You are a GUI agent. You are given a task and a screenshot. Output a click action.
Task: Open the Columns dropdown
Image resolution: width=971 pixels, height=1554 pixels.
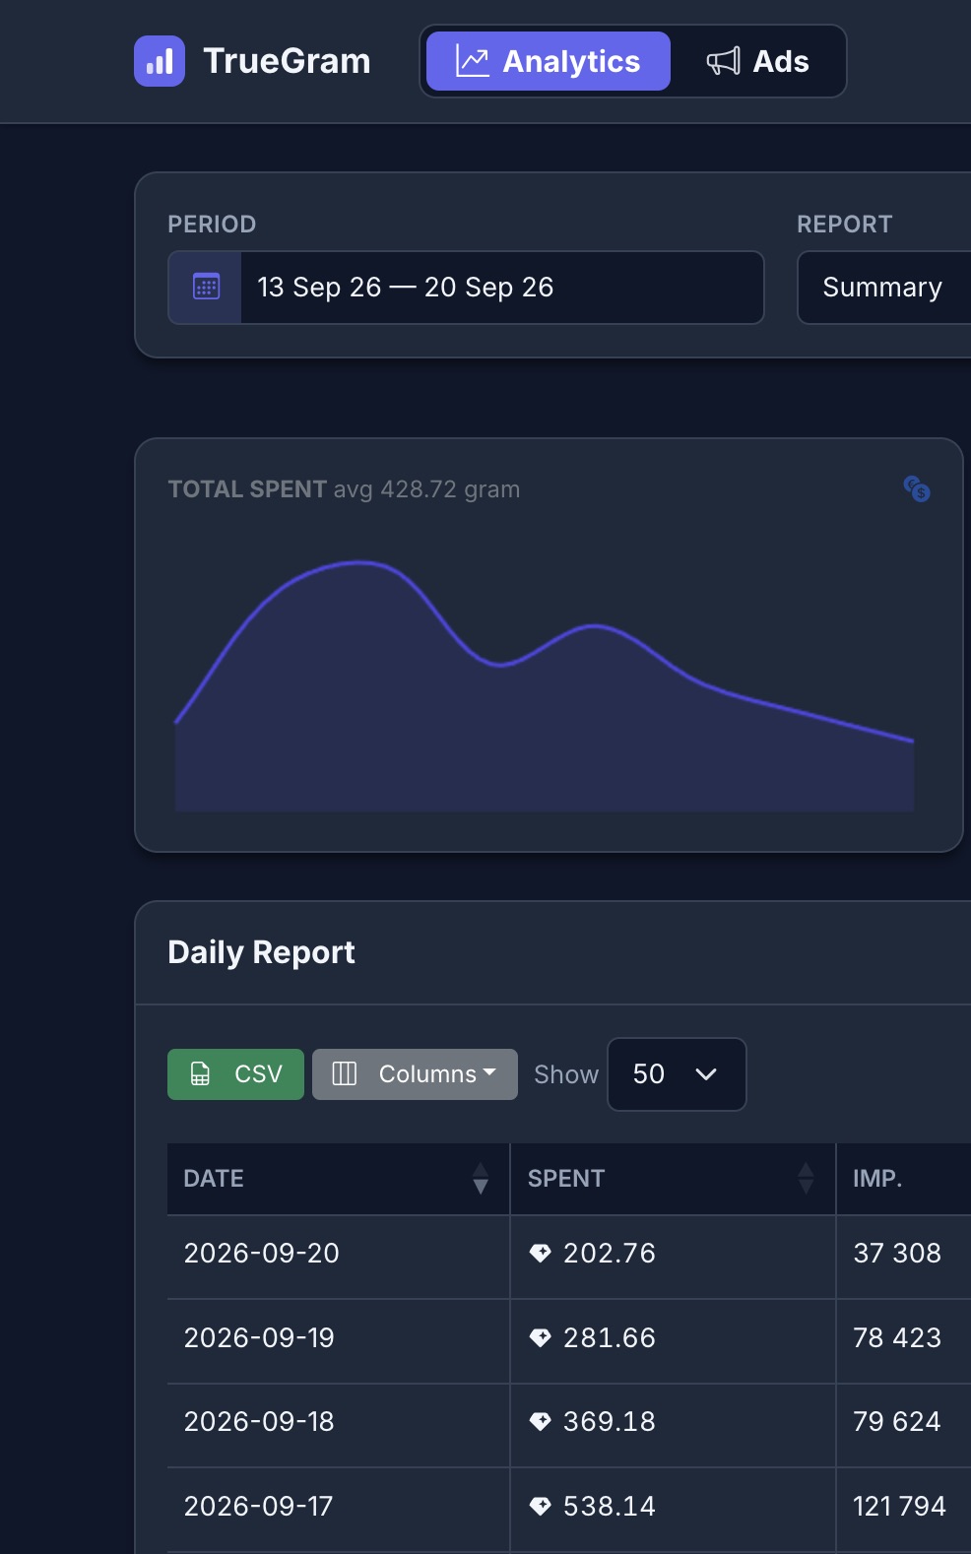pyautogui.click(x=415, y=1074)
